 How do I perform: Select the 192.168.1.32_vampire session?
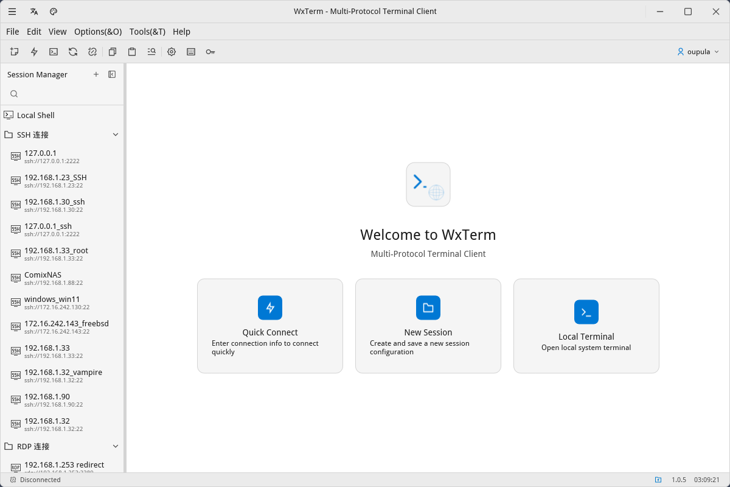[x=62, y=375]
